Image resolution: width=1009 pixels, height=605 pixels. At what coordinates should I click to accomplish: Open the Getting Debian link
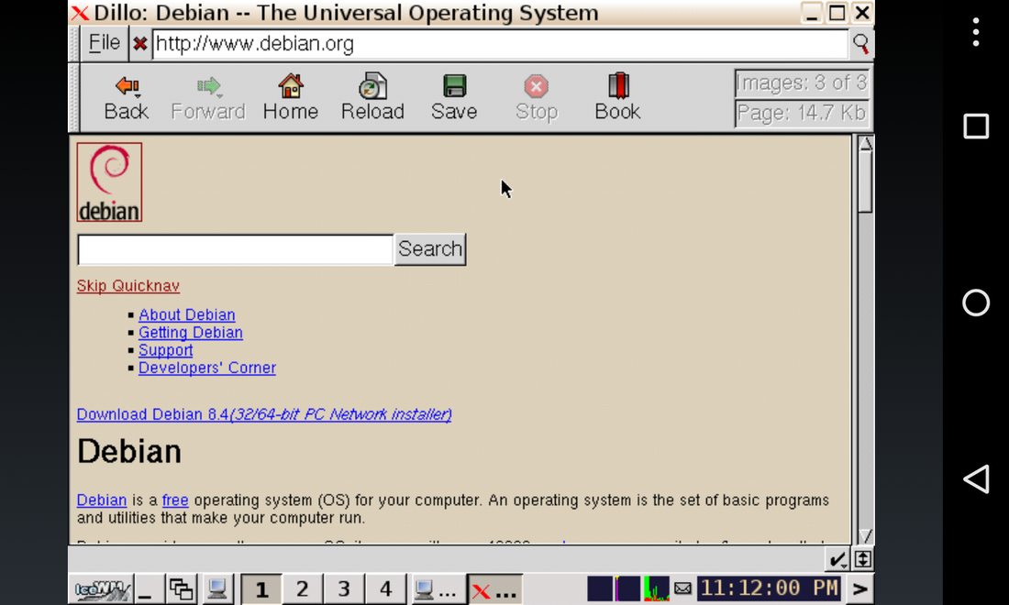click(191, 333)
